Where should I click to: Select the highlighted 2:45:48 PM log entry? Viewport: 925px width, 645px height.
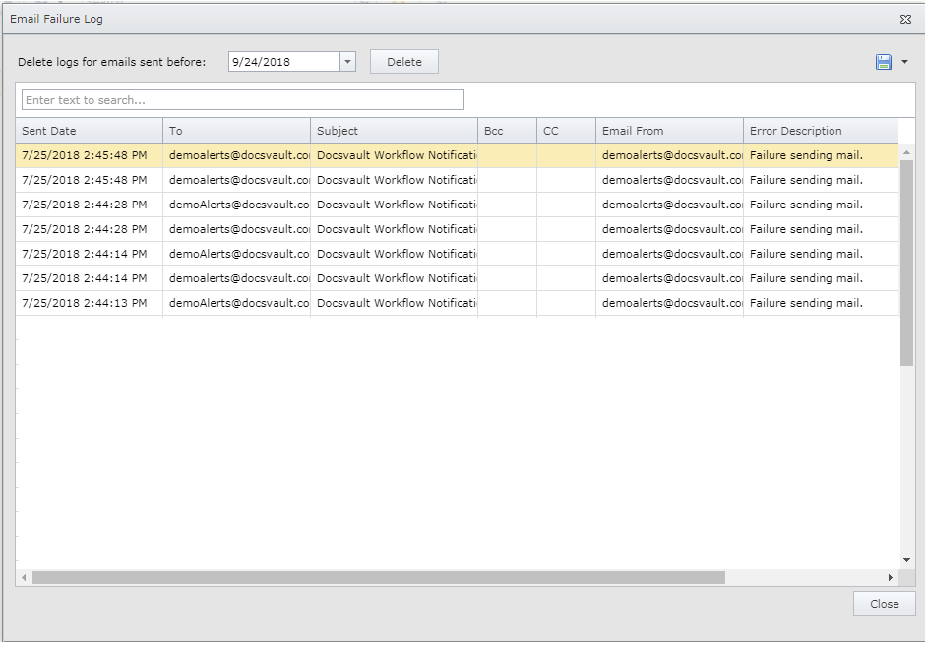click(x=394, y=154)
